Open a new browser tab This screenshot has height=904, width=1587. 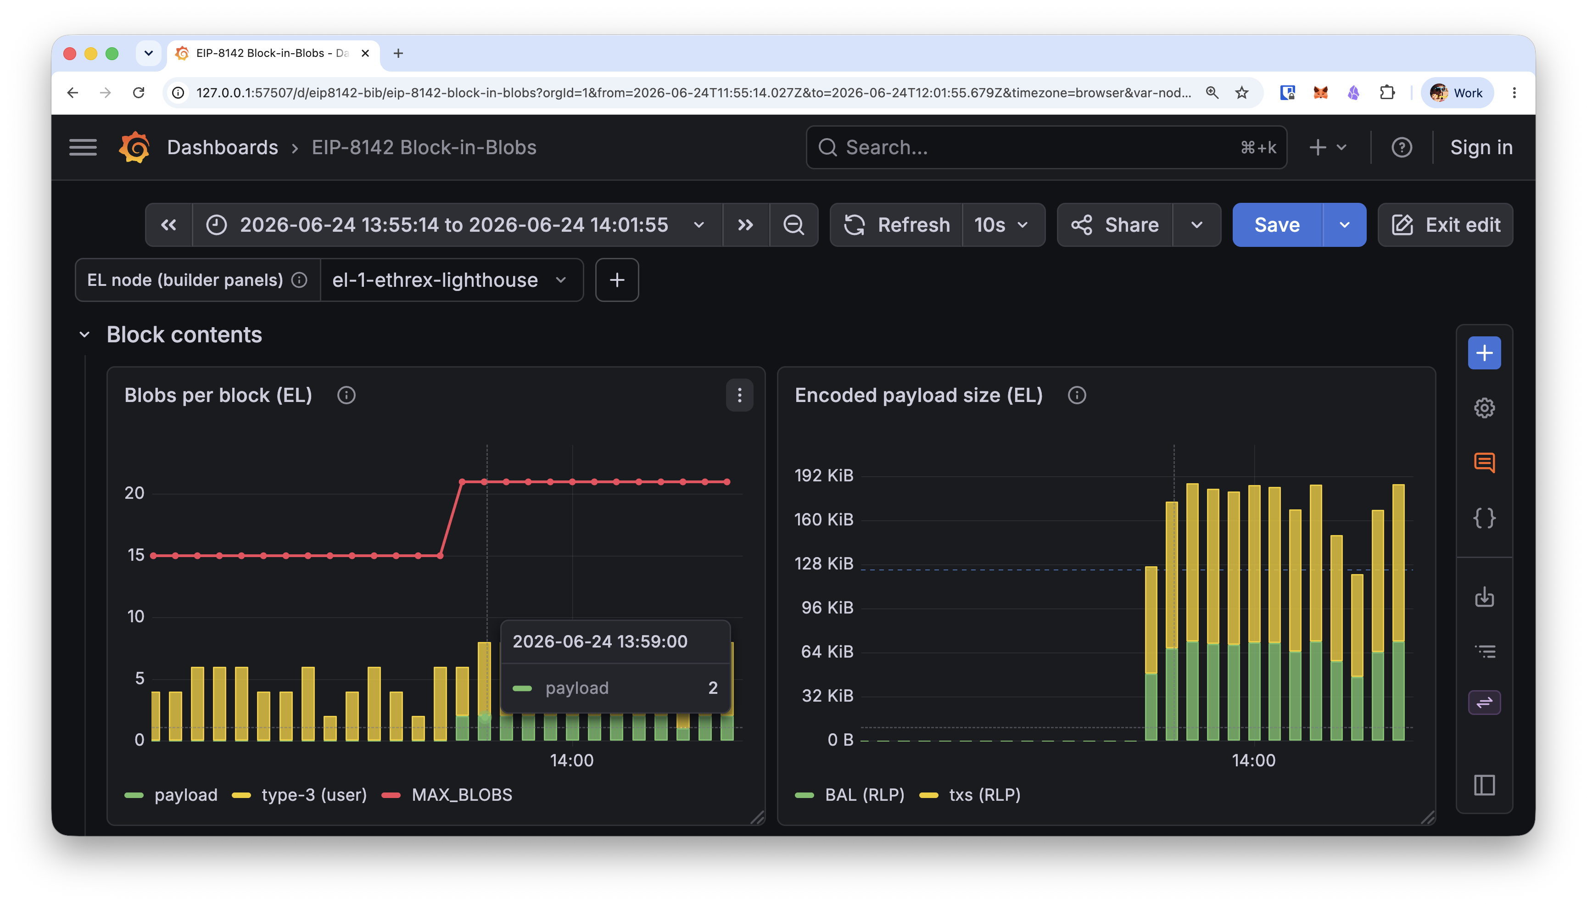pos(398,53)
